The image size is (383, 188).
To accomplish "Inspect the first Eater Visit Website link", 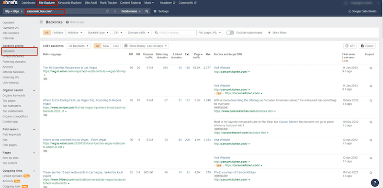I will pyautogui.click(x=371, y=68).
